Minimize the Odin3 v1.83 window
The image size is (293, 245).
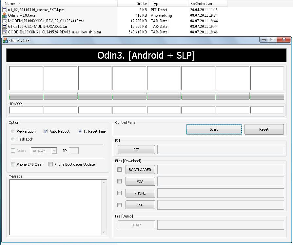coord(264,39)
